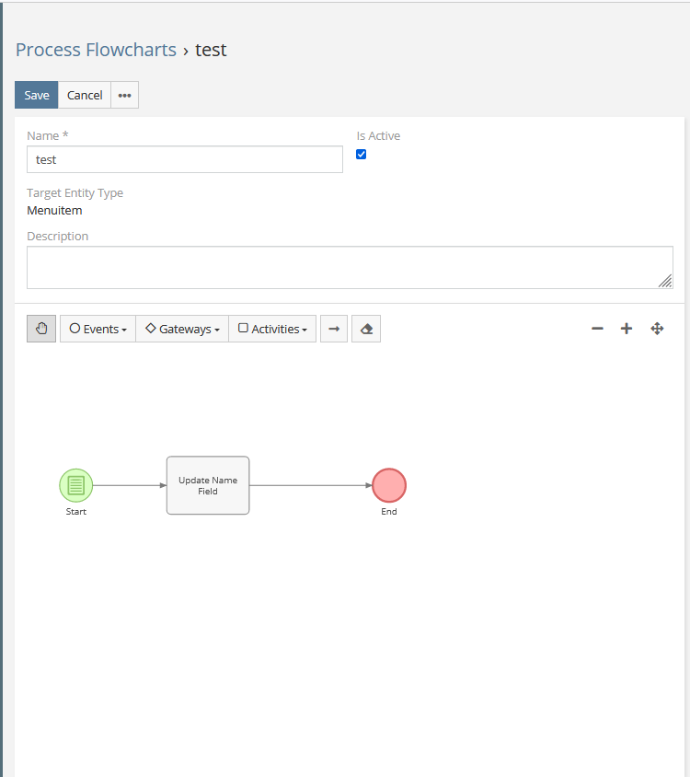
Task: Go to Process Flowcharts breadcrumb link
Action: [x=96, y=50]
